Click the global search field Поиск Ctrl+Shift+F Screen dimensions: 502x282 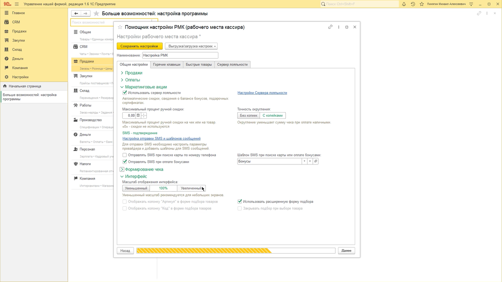[360, 4]
